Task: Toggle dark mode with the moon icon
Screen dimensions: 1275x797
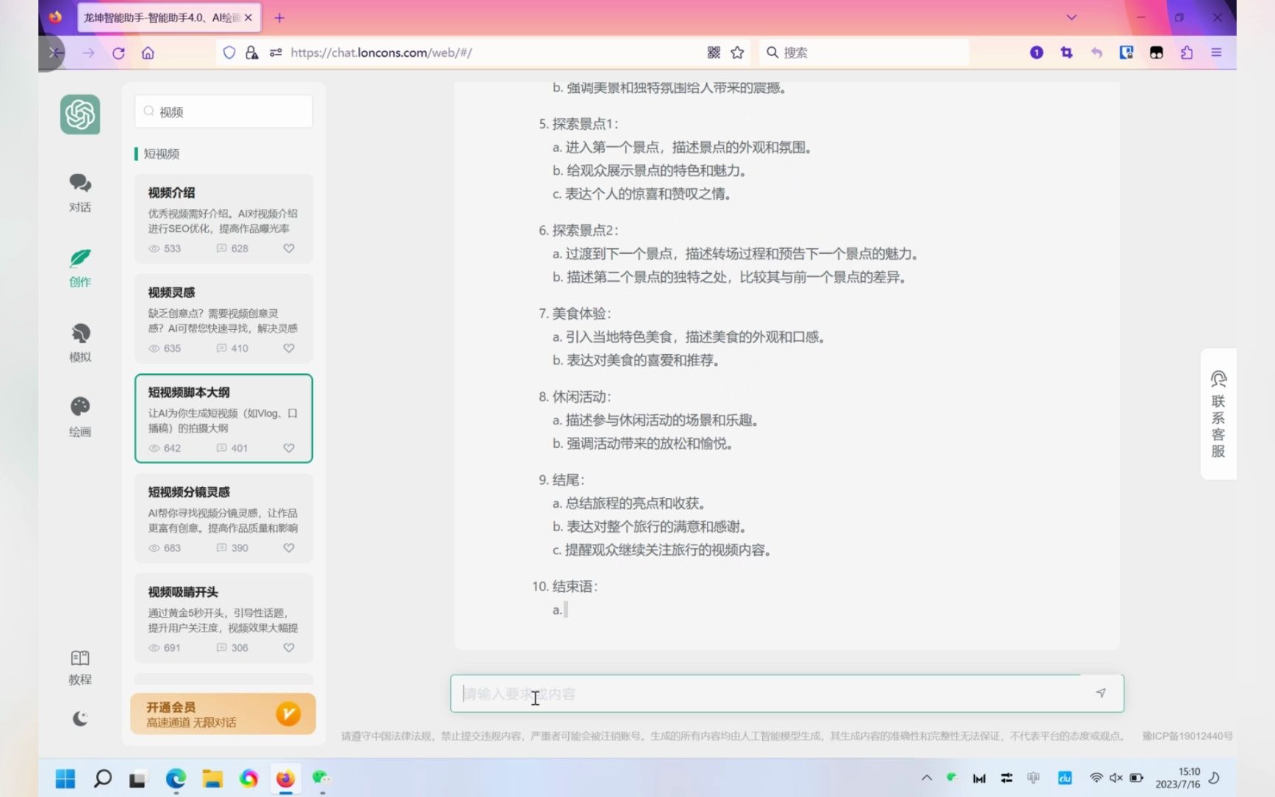Action: (80, 717)
